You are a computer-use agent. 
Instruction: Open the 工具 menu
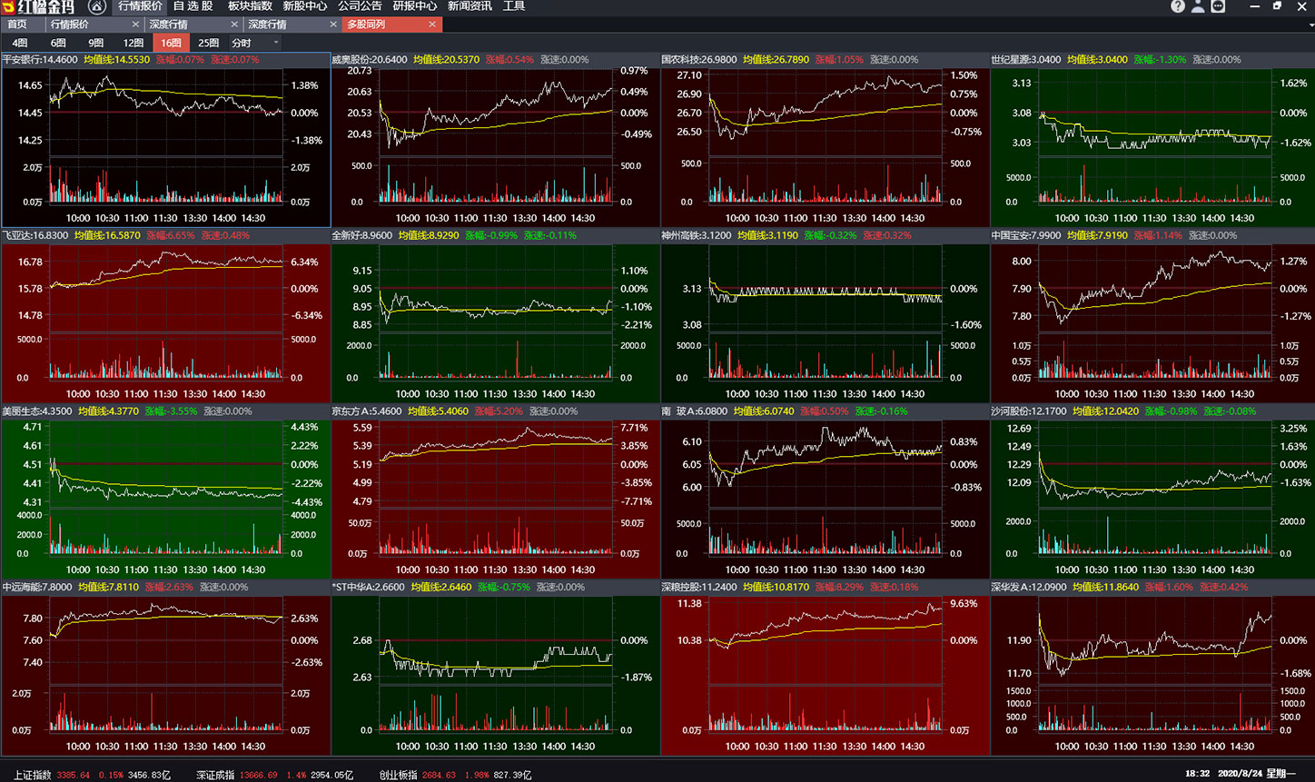pos(514,6)
